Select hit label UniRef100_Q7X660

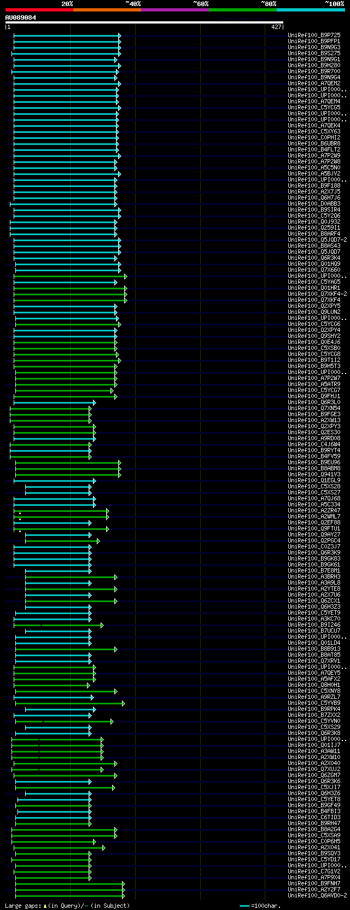pos(314,270)
